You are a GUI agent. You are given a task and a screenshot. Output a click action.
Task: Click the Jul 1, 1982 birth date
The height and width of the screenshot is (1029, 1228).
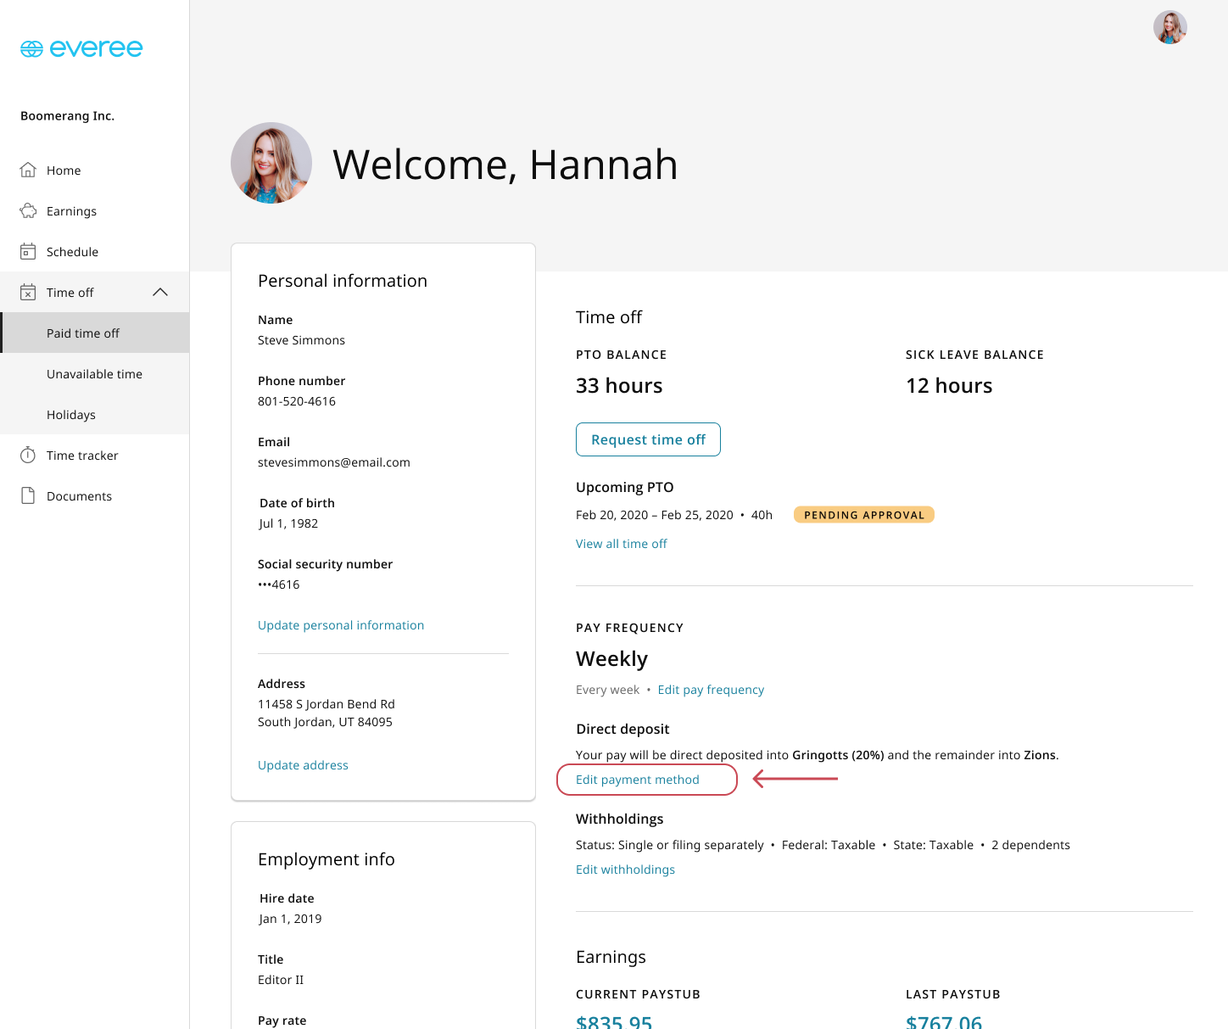click(x=288, y=523)
